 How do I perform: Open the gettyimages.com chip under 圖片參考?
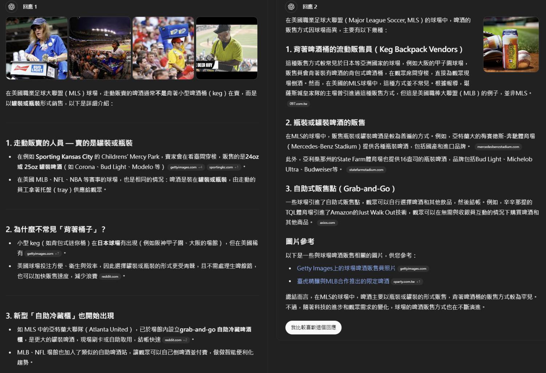click(413, 269)
